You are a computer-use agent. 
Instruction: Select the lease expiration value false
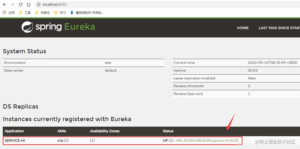coord(252,78)
